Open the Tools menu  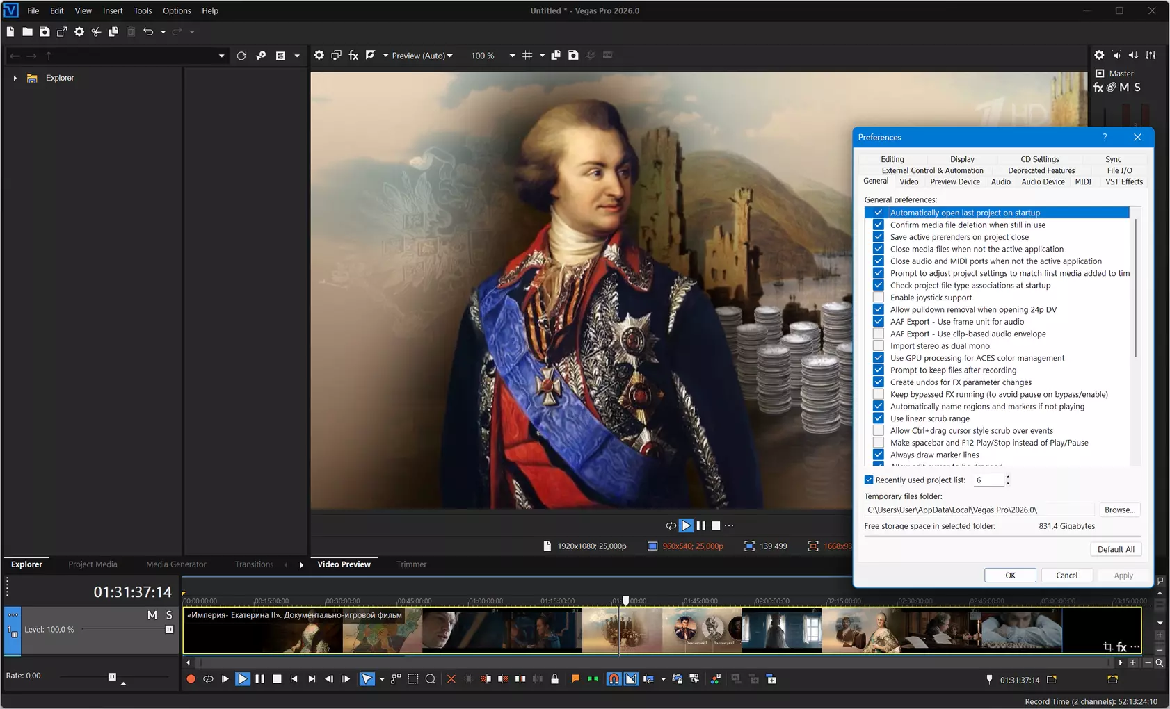[x=143, y=10]
